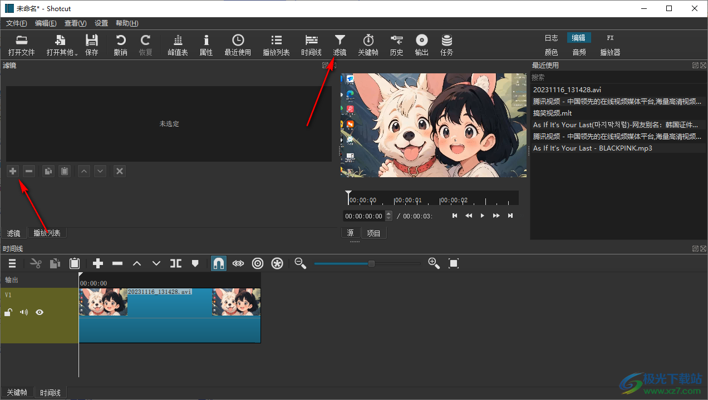Image resolution: width=708 pixels, height=400 pixels.
Task: Lift clip with timeline up-chevron icon
Action: pyautogui.click(x=137, y=263)
